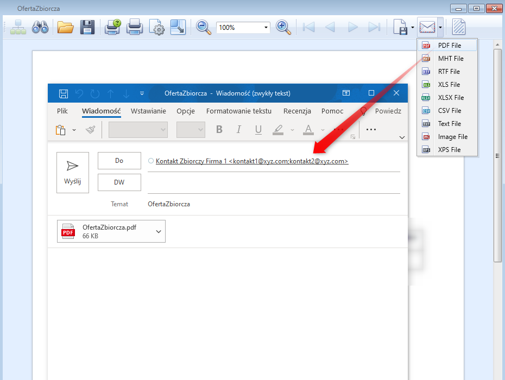Expand the 100% zoom level dropdown
This screenshot has width=505, height=380.
[266, 27]
